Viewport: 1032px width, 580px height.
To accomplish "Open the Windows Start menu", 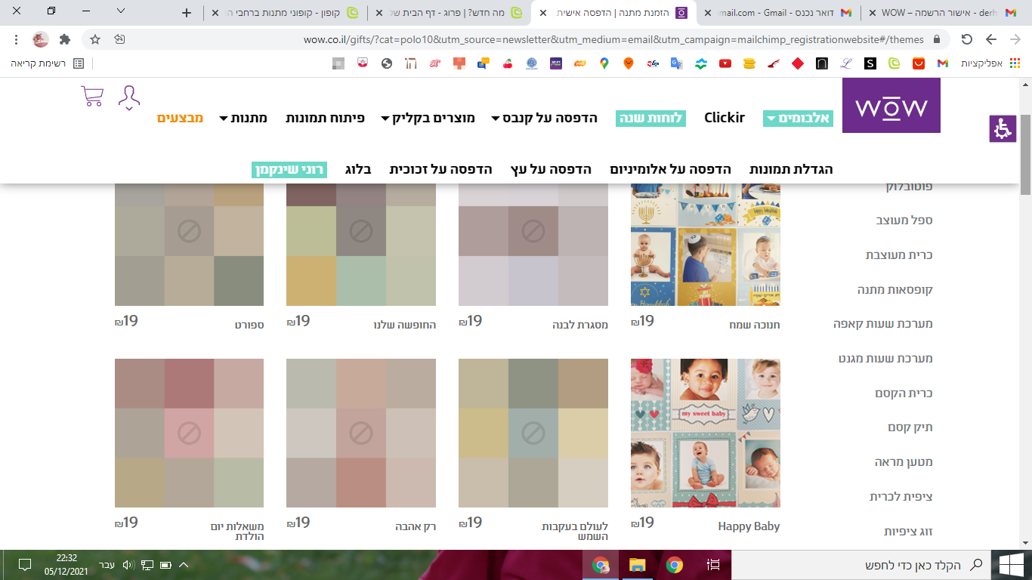I will (x=1011, y=564).
